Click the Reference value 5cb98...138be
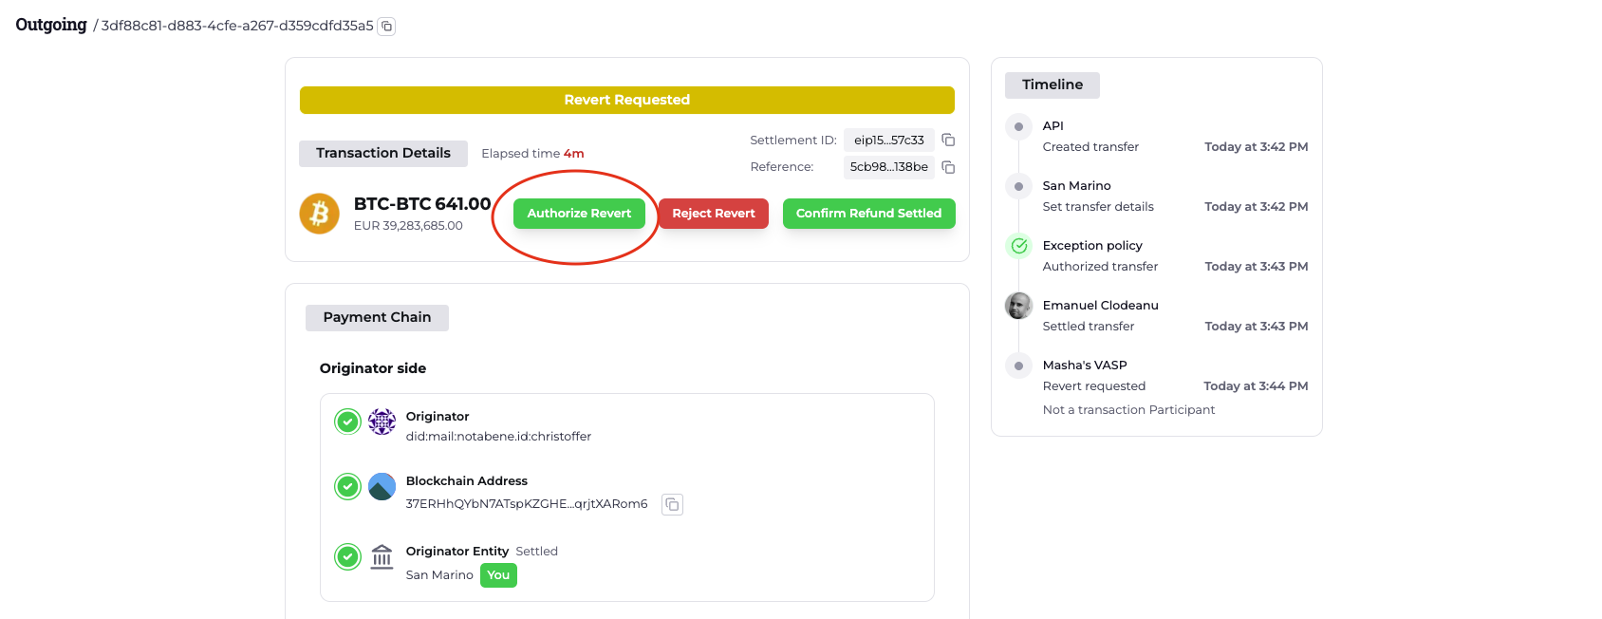1602x619 pixels. [x=889, y=167]
